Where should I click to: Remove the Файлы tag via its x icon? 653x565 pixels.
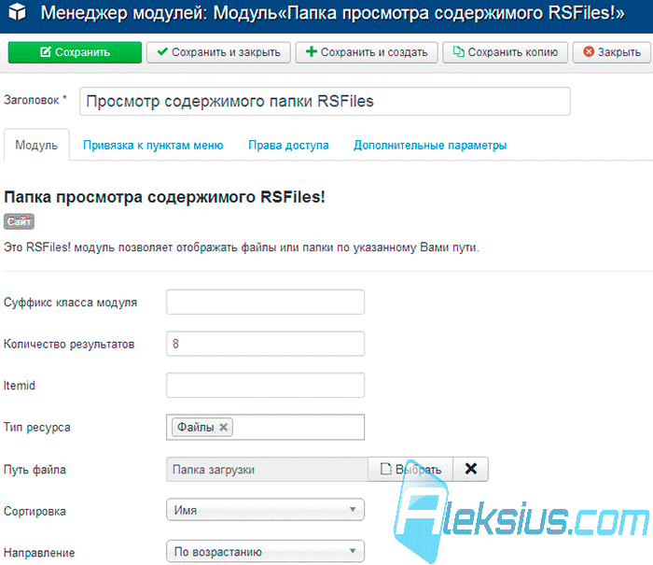(x=224, y=427)
